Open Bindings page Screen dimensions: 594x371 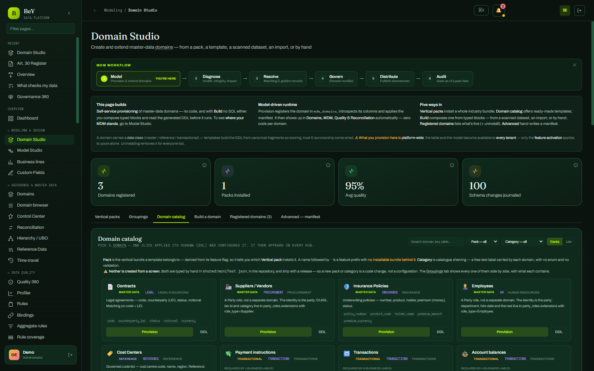click(40, 315)
